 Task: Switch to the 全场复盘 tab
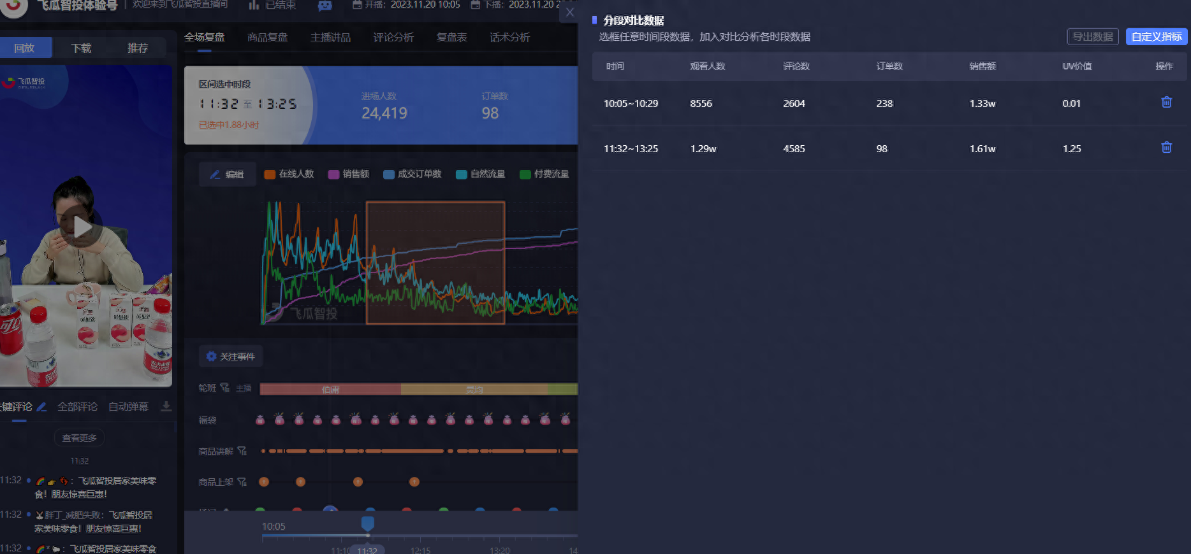tap(205, 38)
